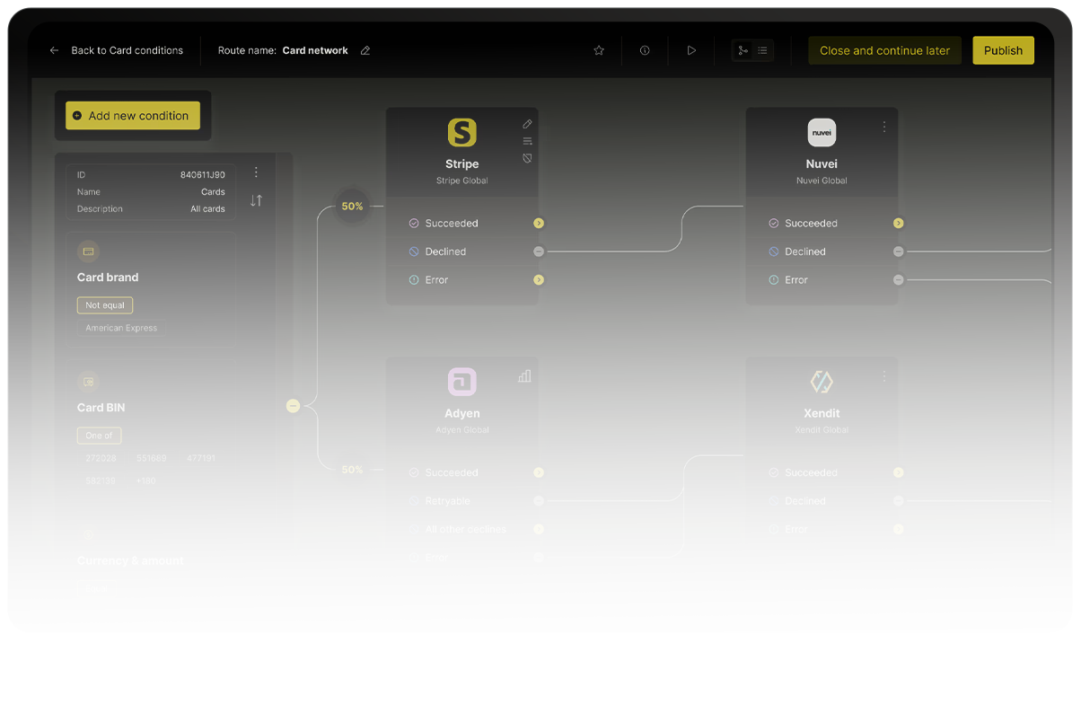Collapse the condition branch minus node
Viewport: 1081px width, 705px height.
tap(293, 406)
